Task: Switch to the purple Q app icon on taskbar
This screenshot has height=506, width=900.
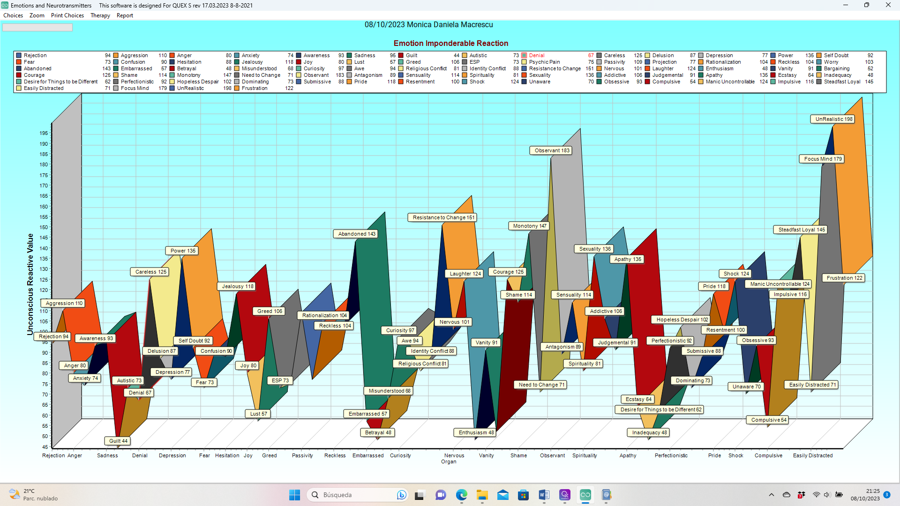Action: point(564,495)
